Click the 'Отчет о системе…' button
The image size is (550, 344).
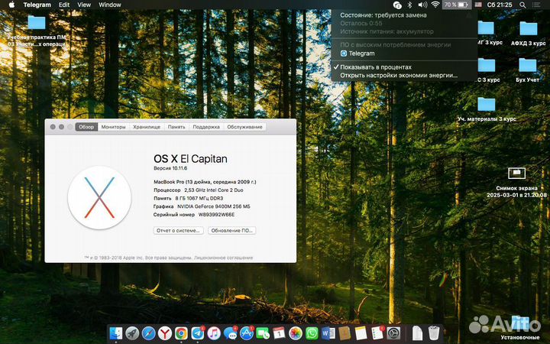click(178, 231)
